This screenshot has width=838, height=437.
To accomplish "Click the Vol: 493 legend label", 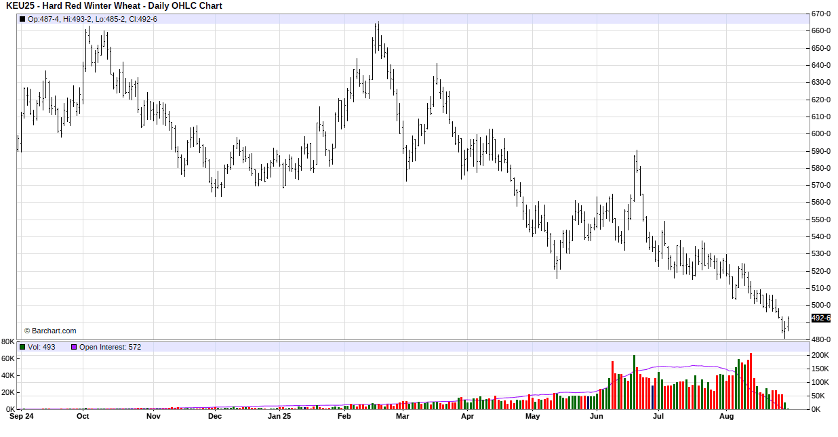I will [x=41, y=347].
